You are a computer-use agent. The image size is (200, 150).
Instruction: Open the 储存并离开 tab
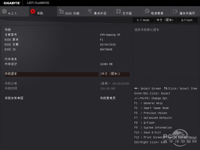(186, 11)
